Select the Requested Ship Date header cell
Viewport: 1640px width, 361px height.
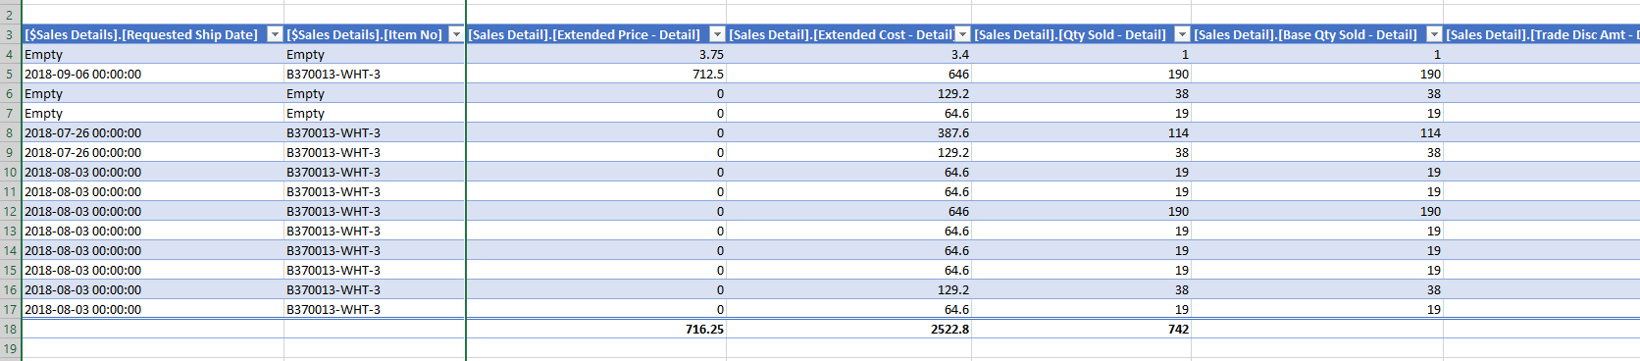(153, 34)
